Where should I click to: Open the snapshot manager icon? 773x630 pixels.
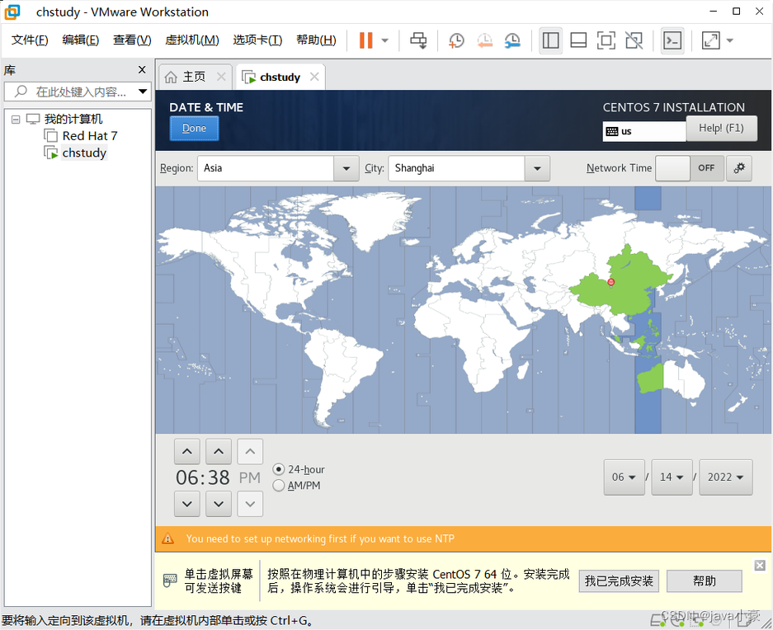(512, 40)
